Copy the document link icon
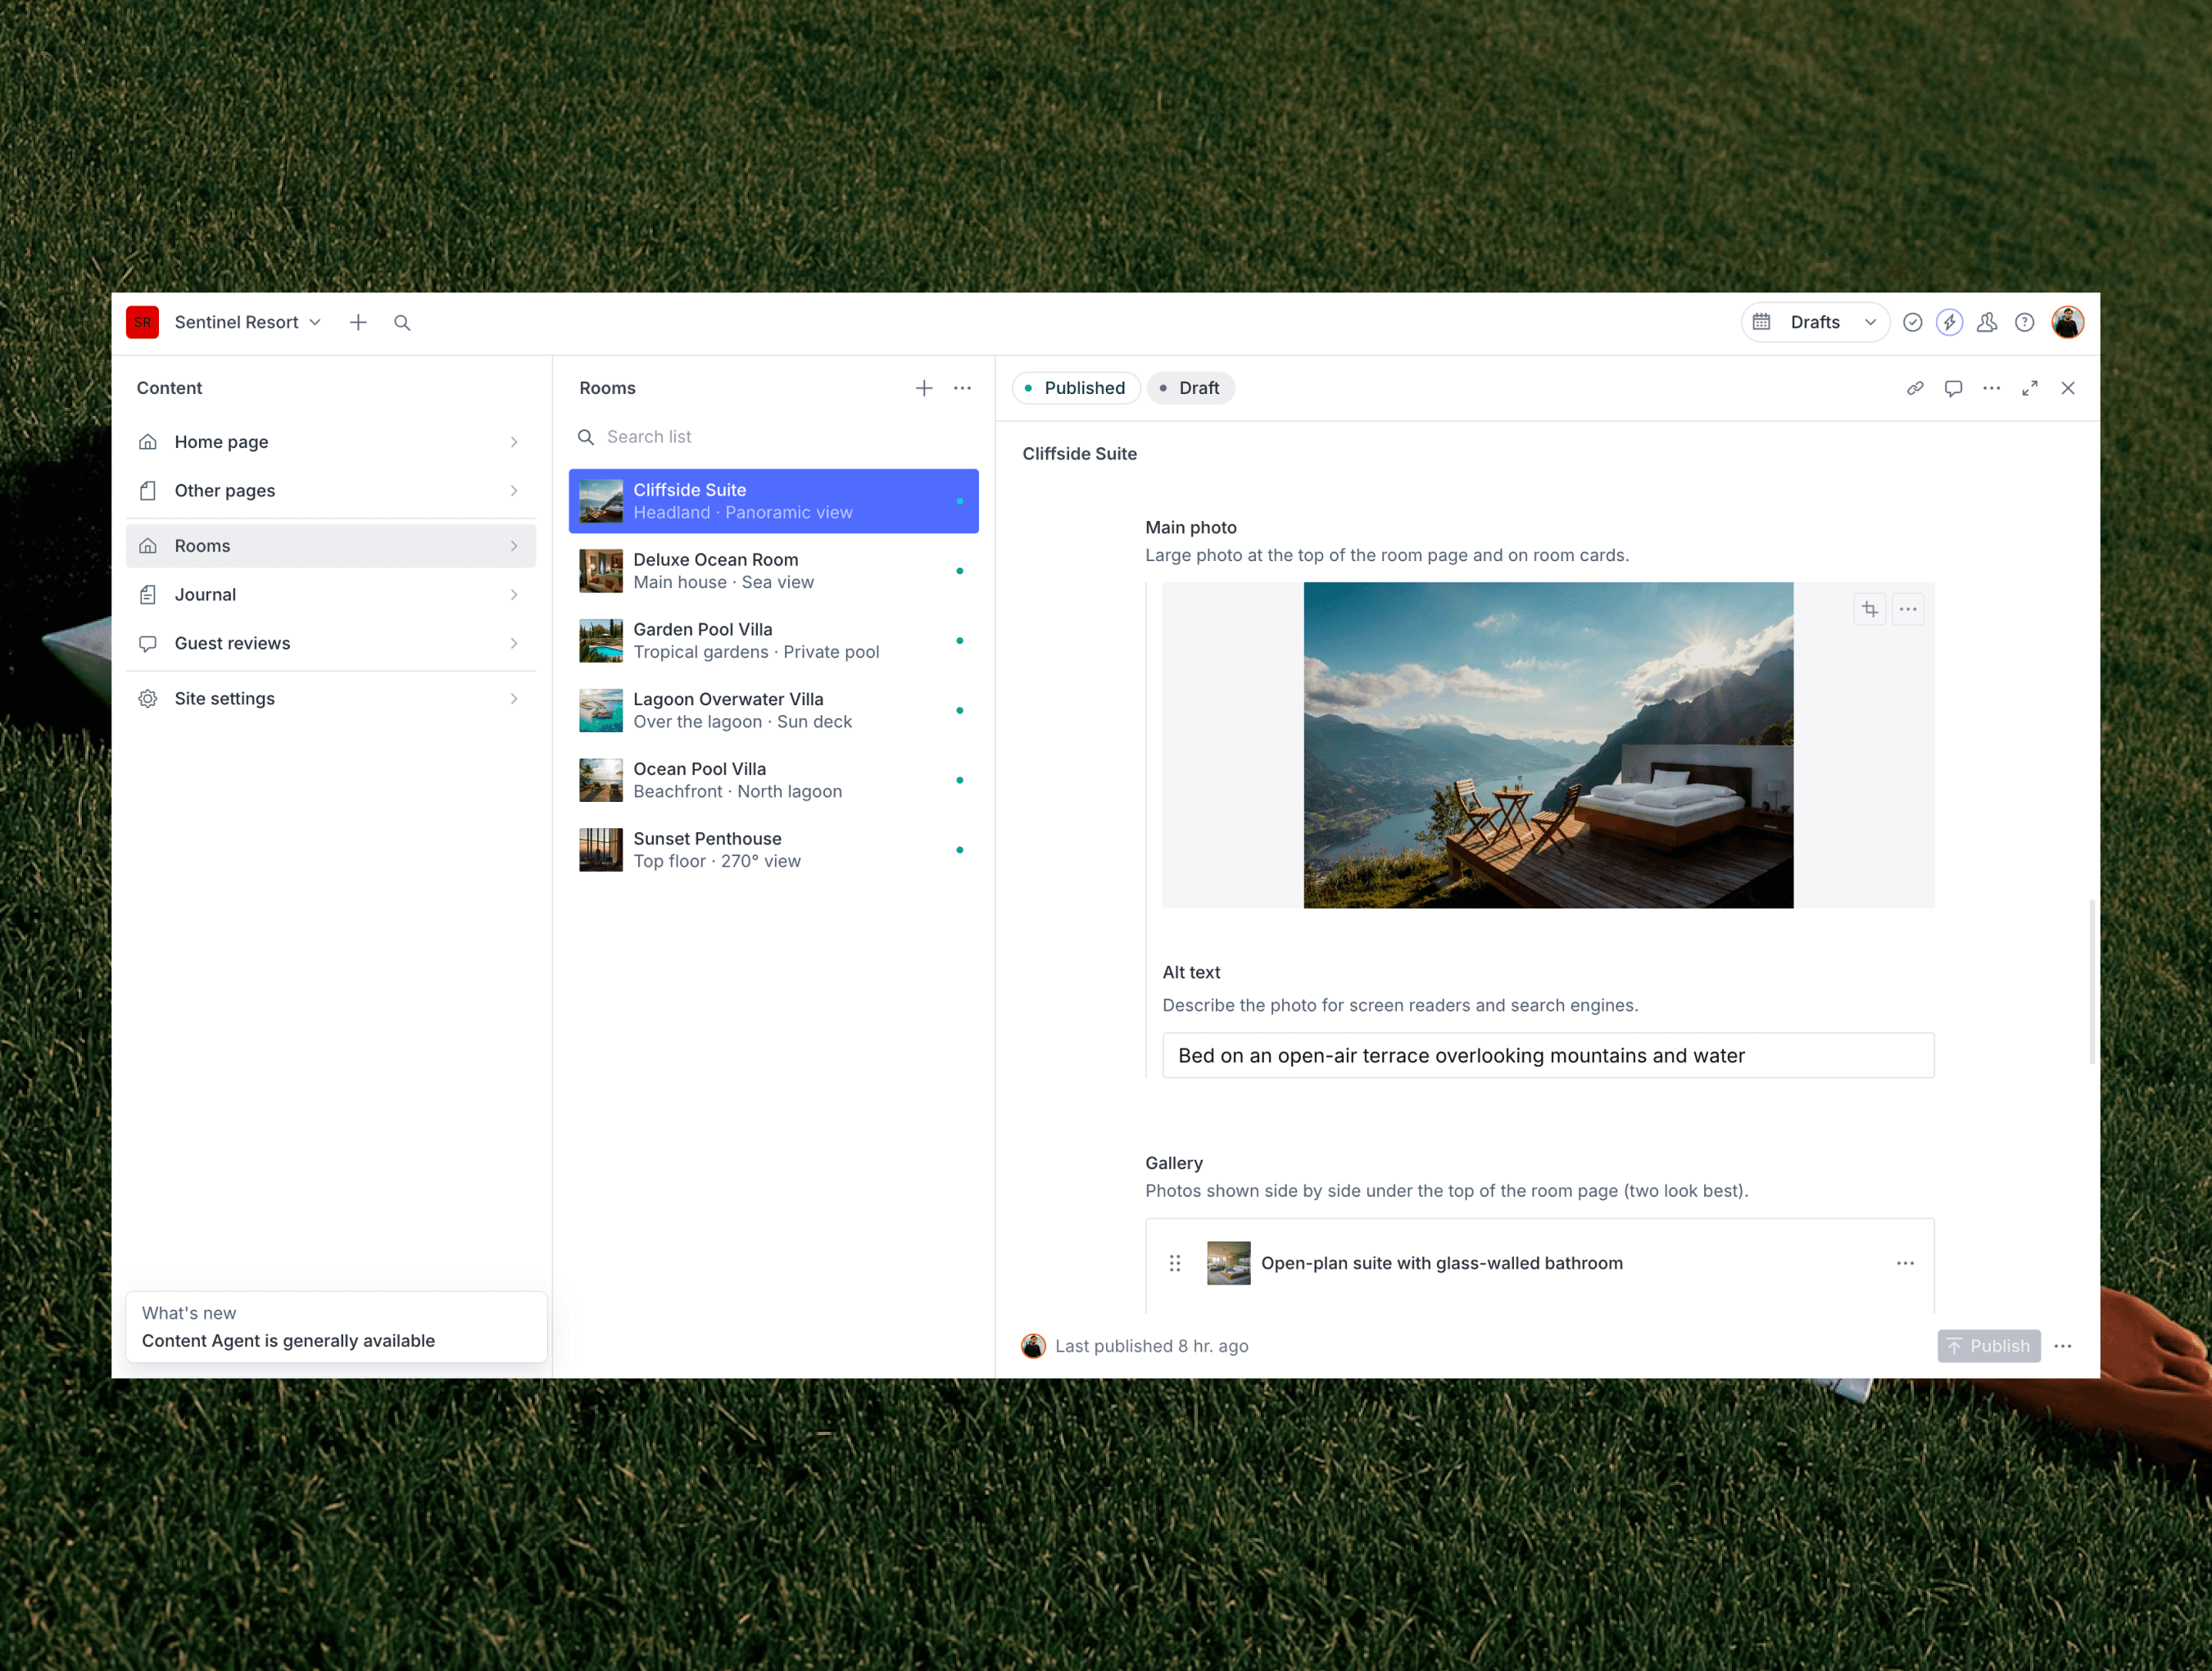 point(1915,388)
